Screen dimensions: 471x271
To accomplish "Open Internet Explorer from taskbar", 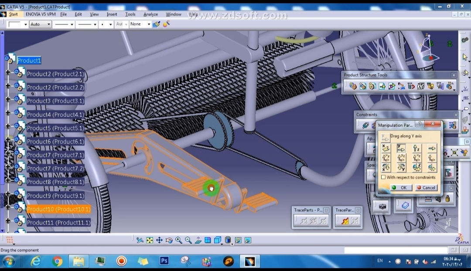I will click(x=36, y=261).
